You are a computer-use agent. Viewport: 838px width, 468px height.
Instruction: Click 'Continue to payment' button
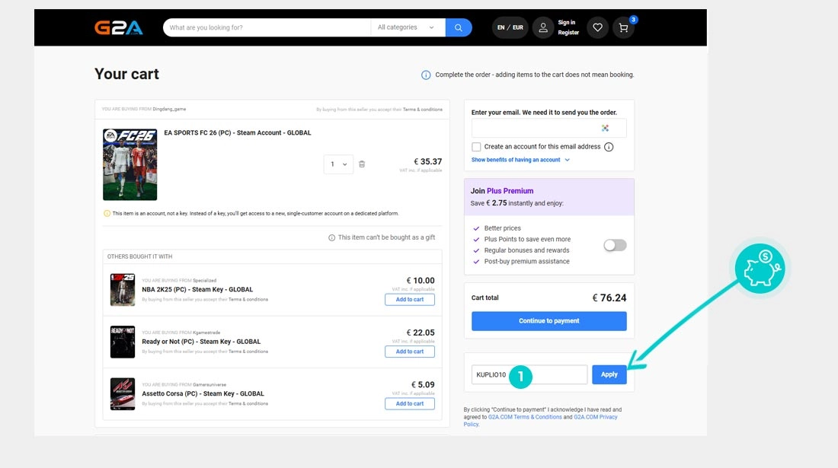549,321
